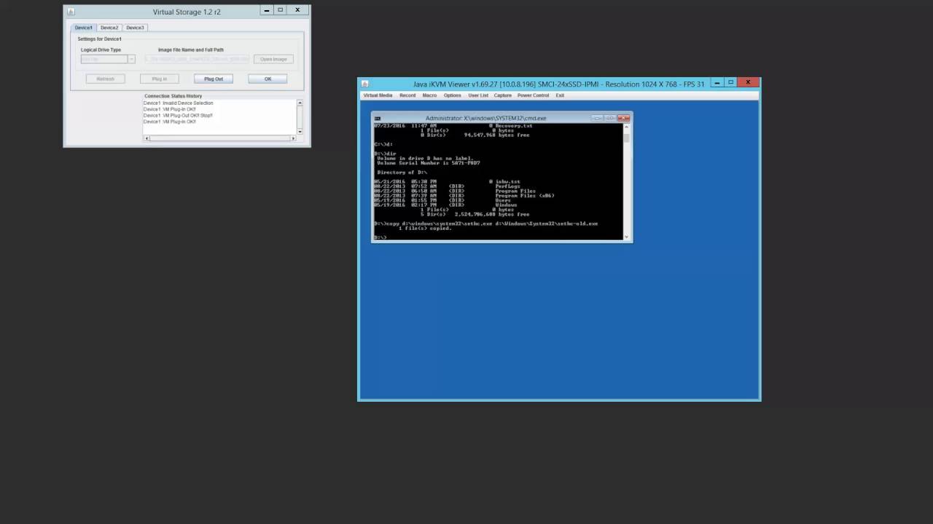Click the '1 file(s) copied.' line in cmd
Screen dimensions: 933x524
tap(425, 229)
